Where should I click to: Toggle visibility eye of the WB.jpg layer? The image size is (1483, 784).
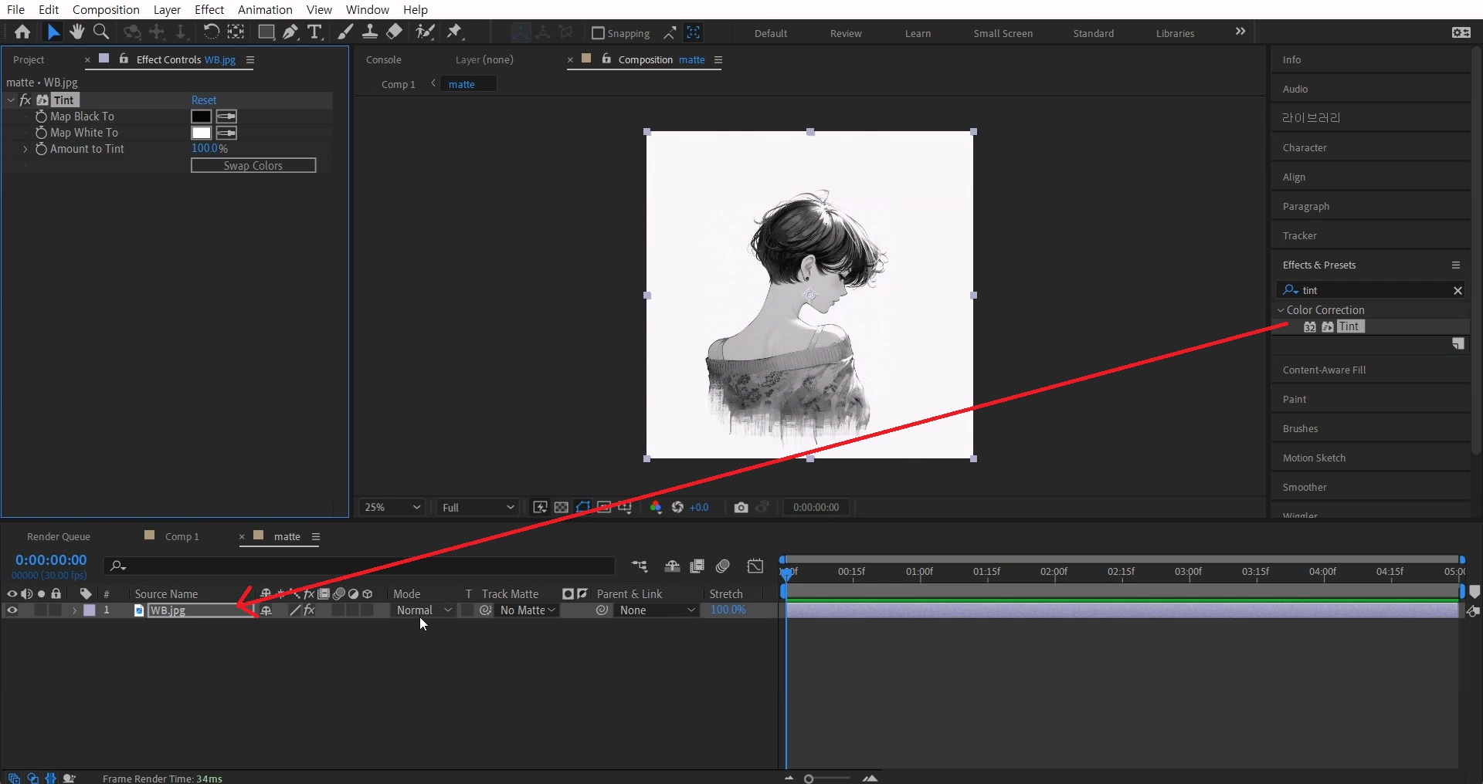(12, 610)
